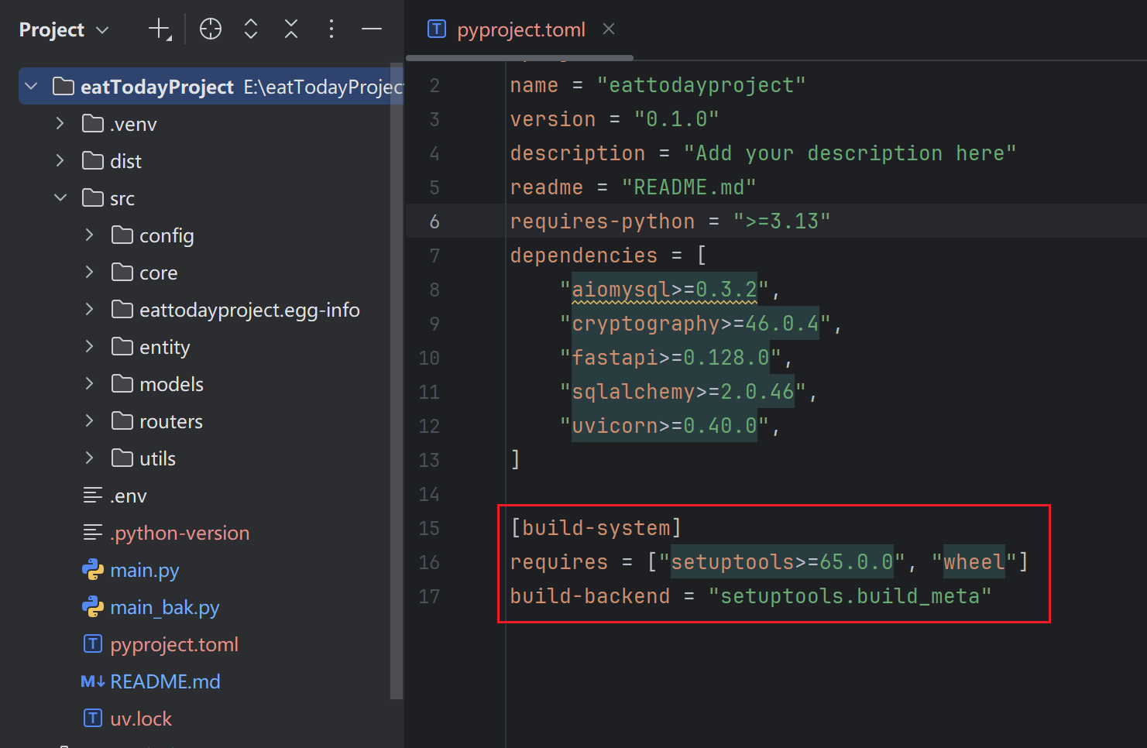Image resolution: width=1147 pixels, height=748 pixels.
Task: Expand the .venv folder
Action: 60,124
